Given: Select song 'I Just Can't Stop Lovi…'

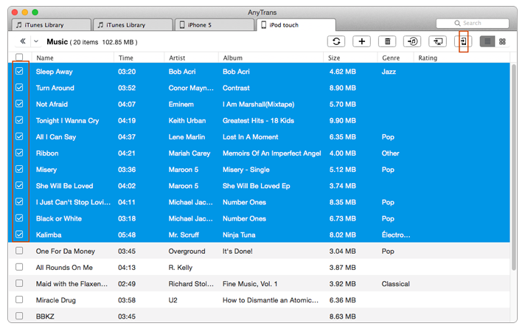Looking at the screenshot, I should point(73,202).
